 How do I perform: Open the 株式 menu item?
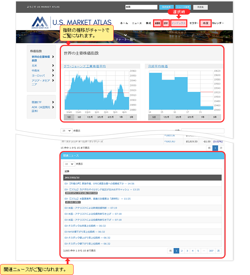[x=148, y=23]
